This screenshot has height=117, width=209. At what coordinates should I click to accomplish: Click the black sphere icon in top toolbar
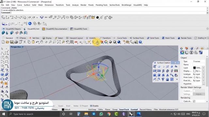pos(97,18)
